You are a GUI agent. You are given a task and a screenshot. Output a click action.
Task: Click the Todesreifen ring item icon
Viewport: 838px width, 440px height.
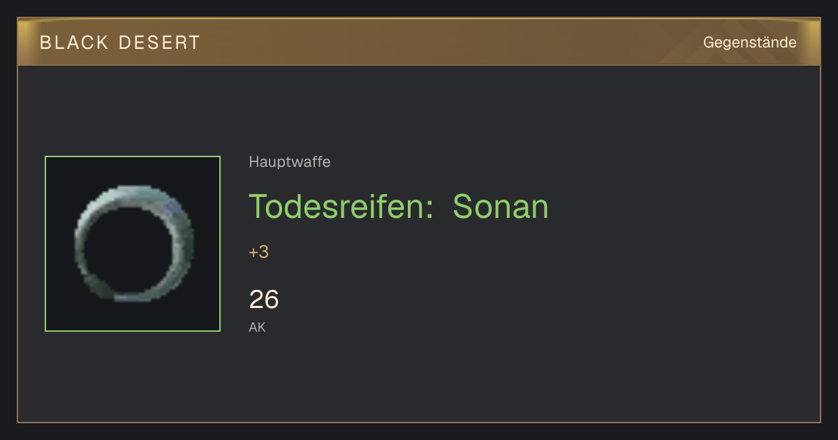click(x=134, y=243)
